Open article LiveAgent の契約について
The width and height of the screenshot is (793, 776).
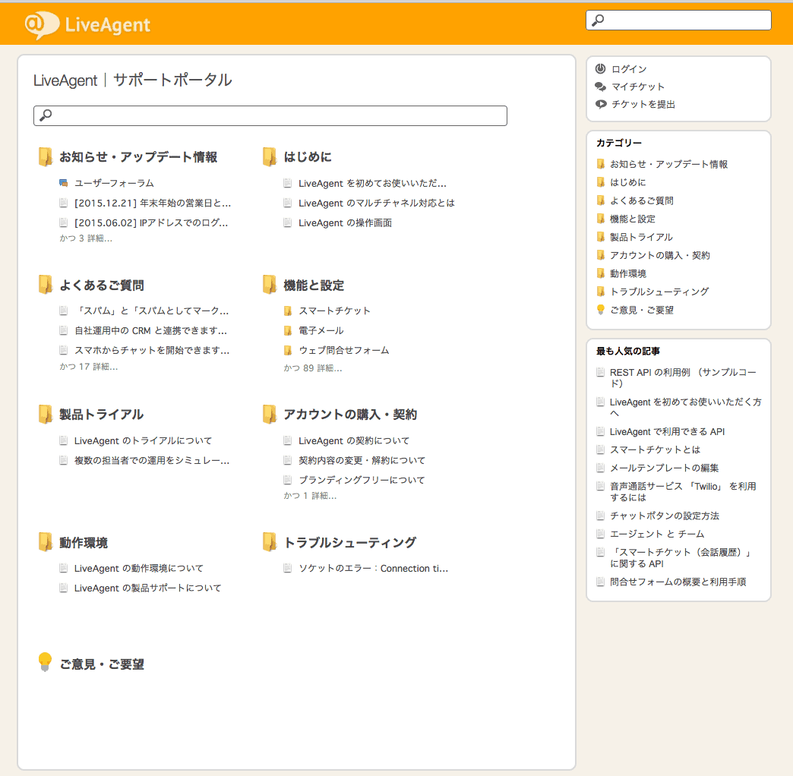(353, 441)
